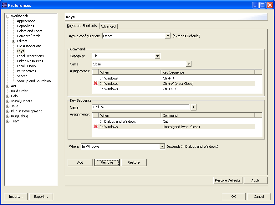Click the Key Sequence column header

(x=208, y=72)
